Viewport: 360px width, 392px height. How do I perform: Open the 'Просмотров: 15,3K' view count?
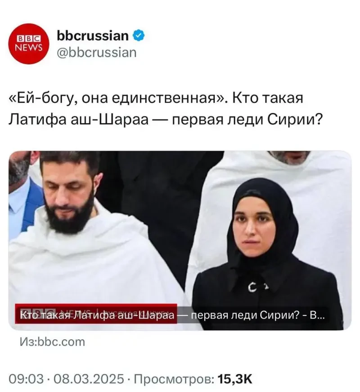tap(193, 379)
